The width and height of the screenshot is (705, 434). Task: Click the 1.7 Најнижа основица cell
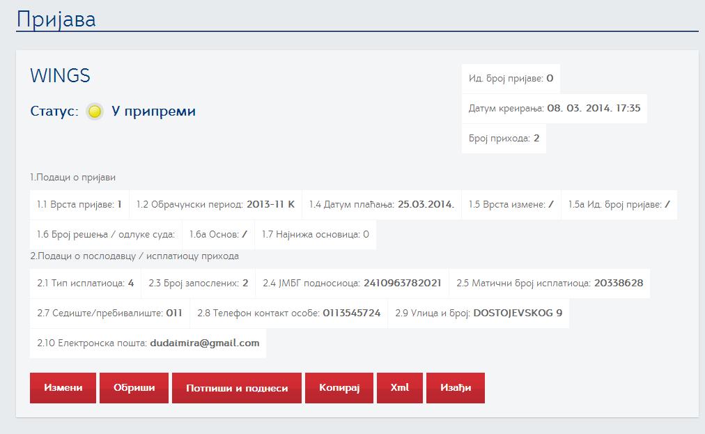(315, 235)
